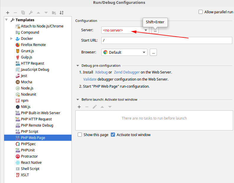Viewport: 234px width, 183px height.
Task: Click the PHPUnit template icon
Action: [18, 150]
